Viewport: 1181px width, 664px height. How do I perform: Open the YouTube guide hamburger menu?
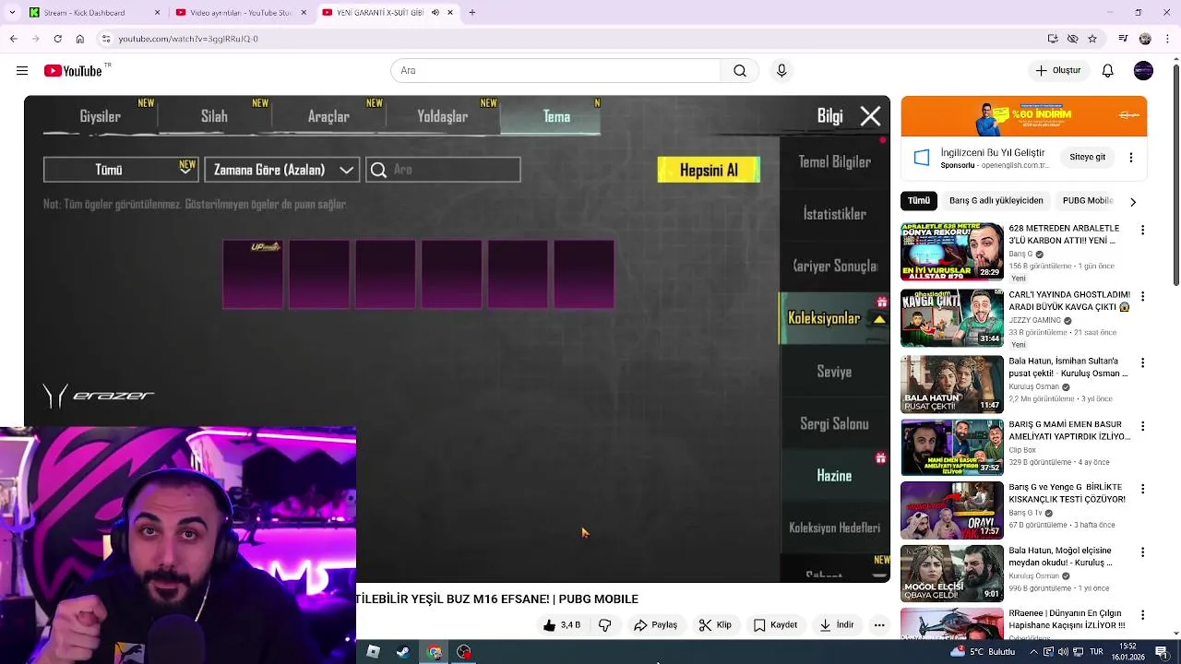point(21,71)
